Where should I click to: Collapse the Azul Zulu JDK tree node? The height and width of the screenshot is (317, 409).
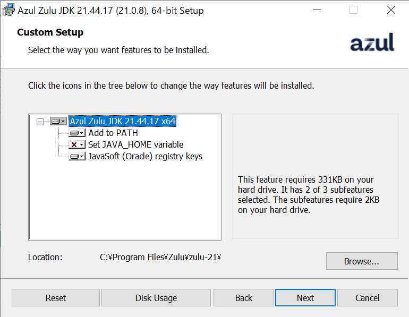(x=40, y=122)
